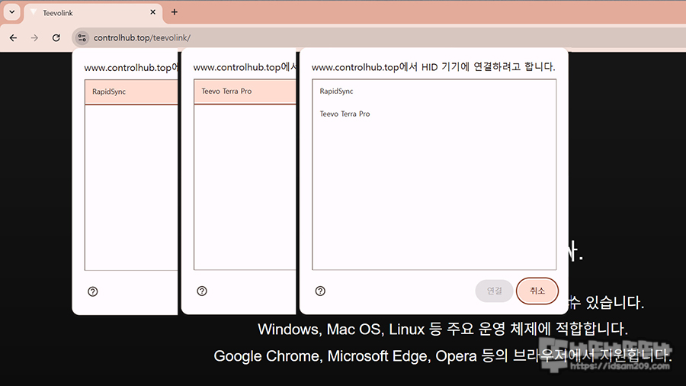Open help icon in left dialog

pos(93,291)
